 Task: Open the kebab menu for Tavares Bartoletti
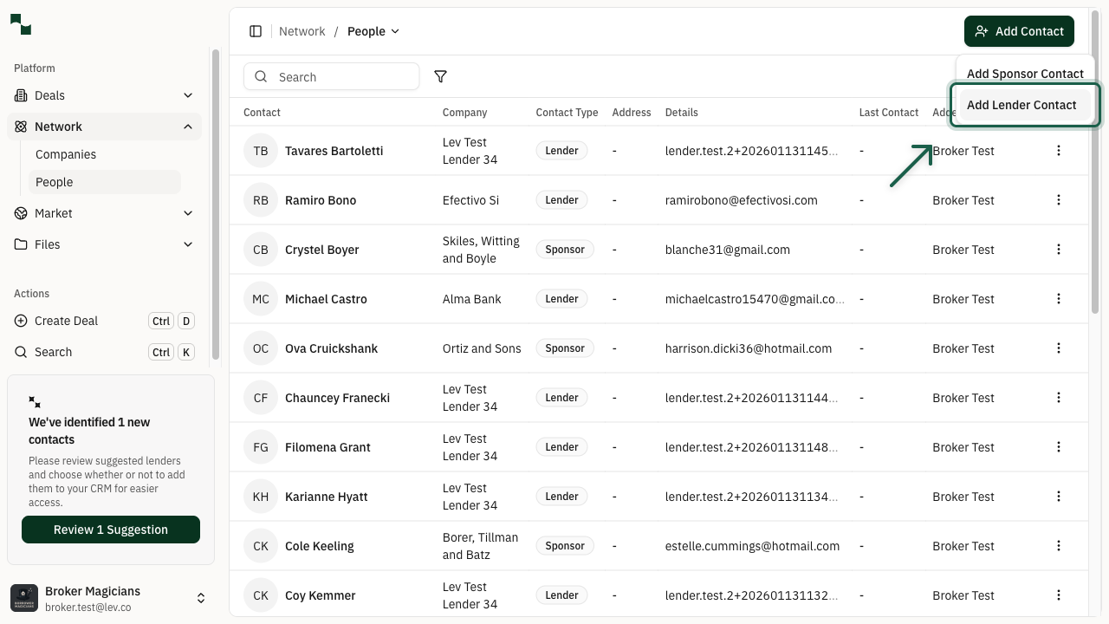pyautogui.click(x=1058, y=150)
